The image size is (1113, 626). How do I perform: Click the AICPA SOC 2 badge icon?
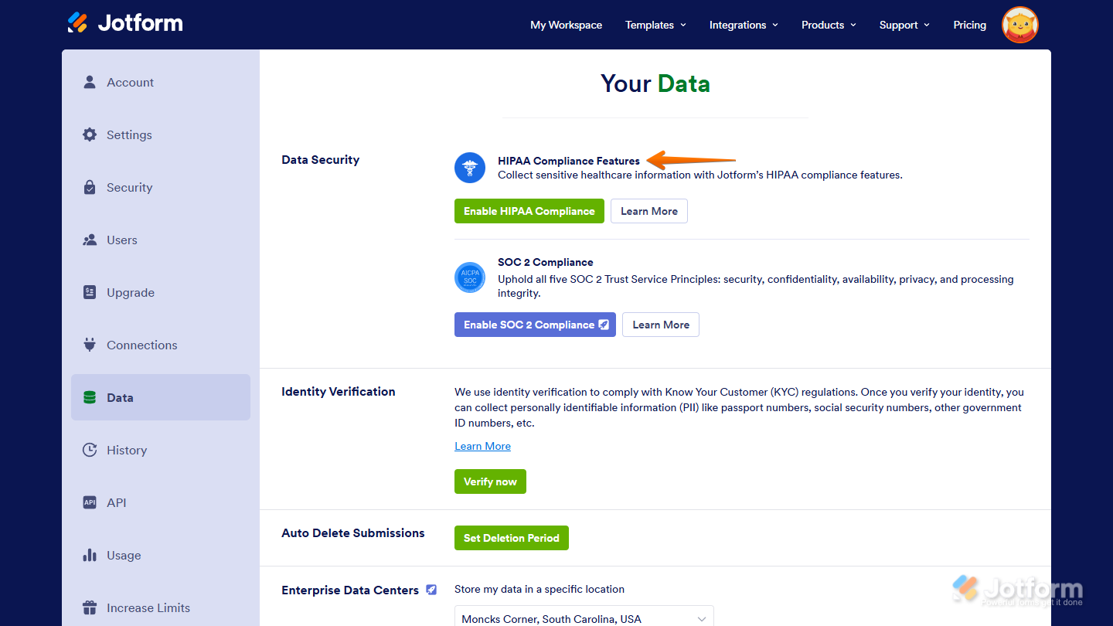pos(470,277)
